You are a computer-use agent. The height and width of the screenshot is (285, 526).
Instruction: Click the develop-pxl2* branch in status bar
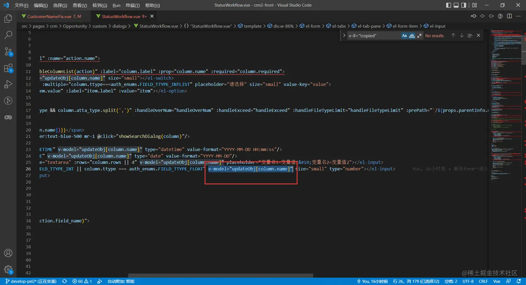(31, 281)
